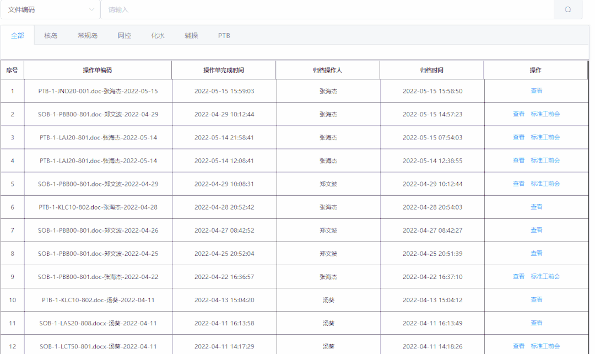Click the search magnifier icon button
This screenshot has height=354, width=595.
tap(567, 9)
